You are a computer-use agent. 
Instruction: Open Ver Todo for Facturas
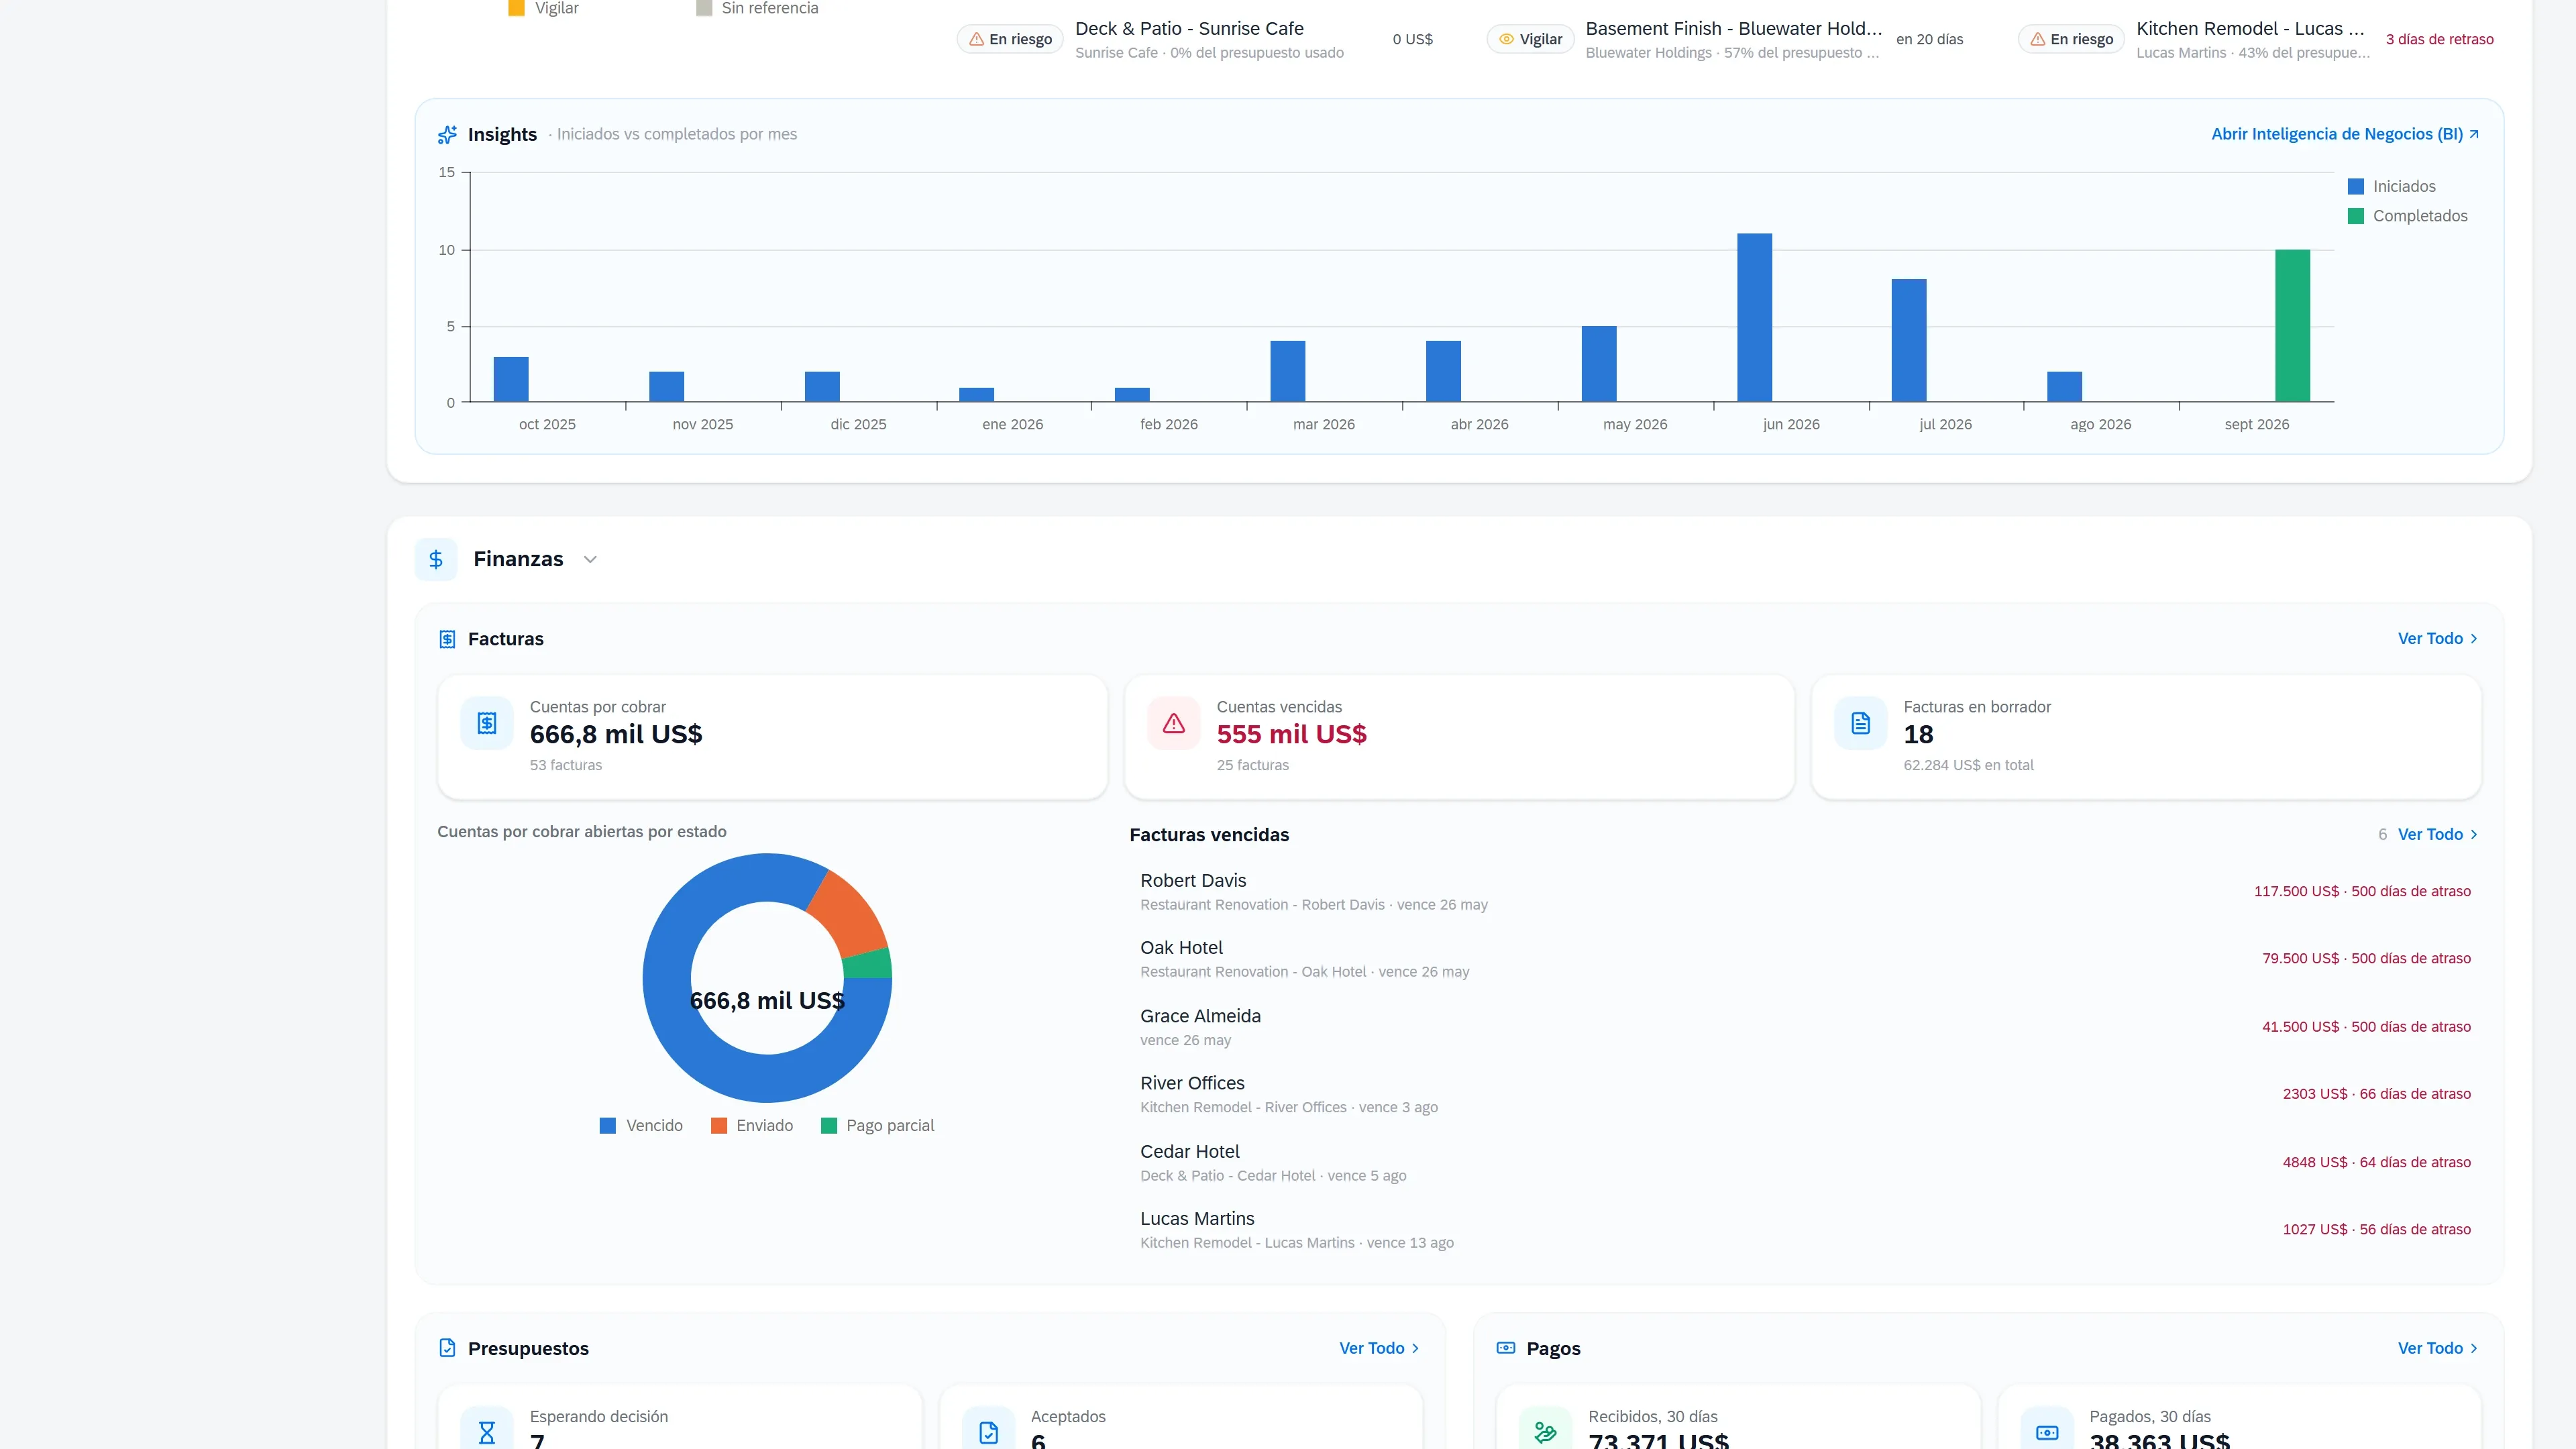click(x=2438, y=639)
